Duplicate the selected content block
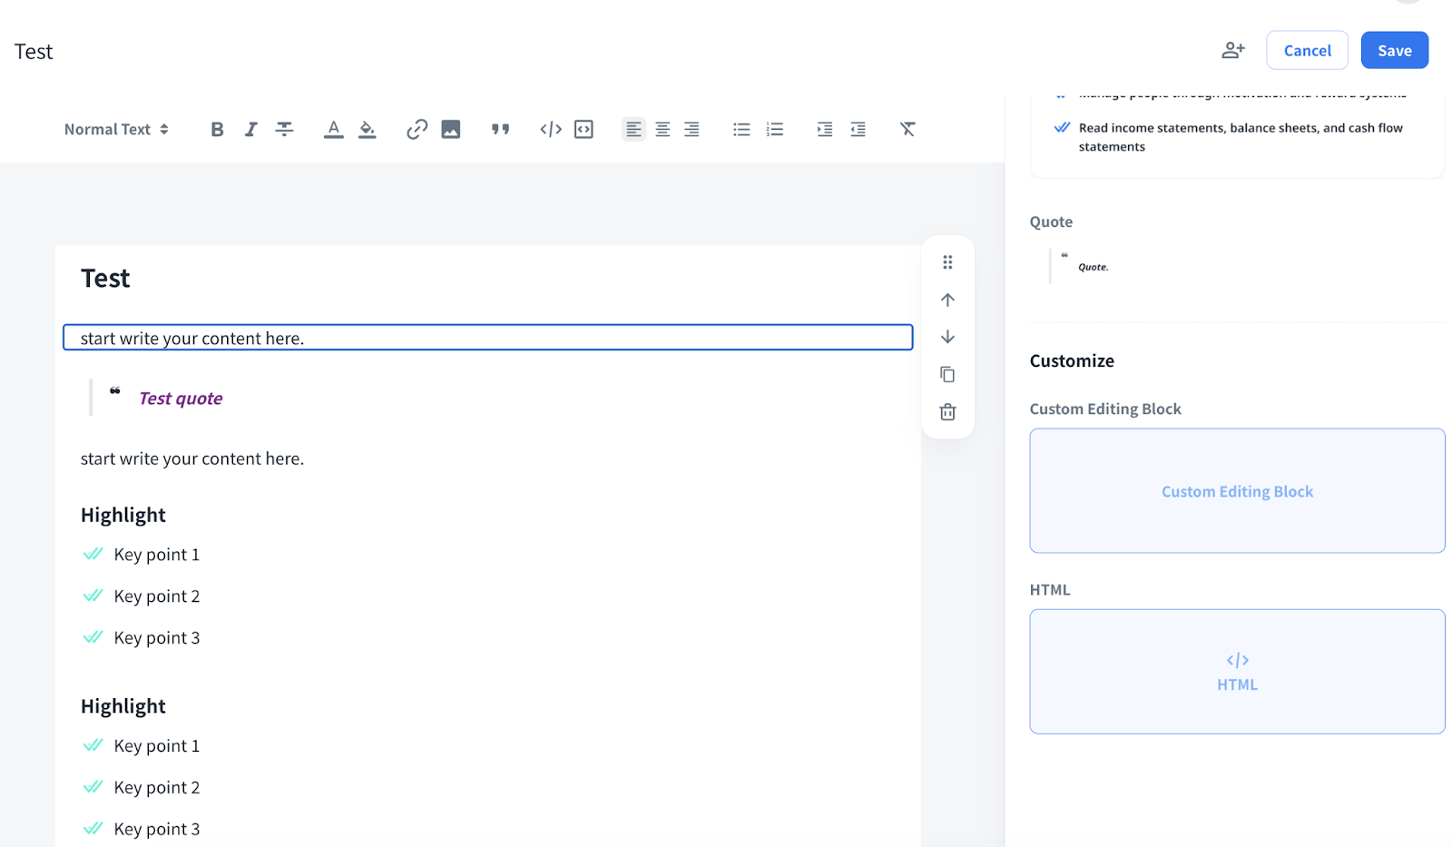The width and height of the screenshot is (1452, 847). click(x=947, y=374)
